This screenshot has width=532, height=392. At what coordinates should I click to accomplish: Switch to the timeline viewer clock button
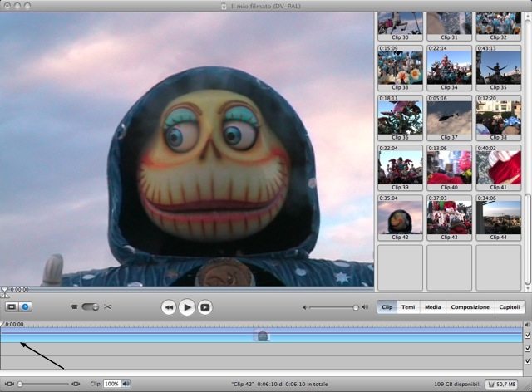click(25, 307)
